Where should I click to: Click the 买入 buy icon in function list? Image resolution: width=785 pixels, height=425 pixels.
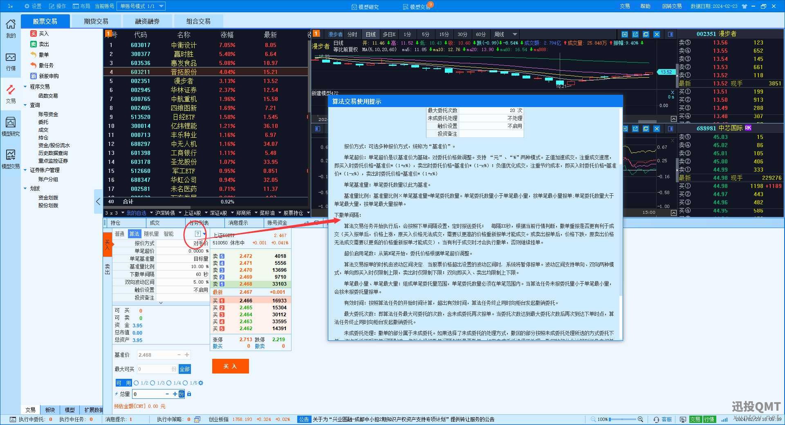coord(34,34)
